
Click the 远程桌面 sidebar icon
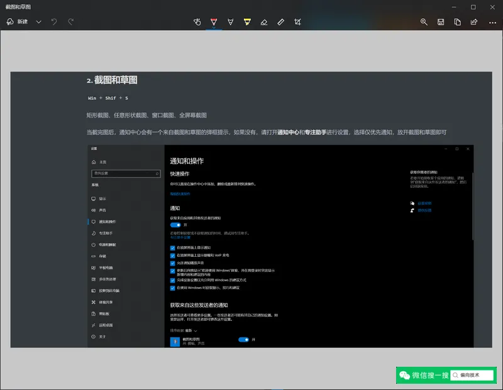93,325
